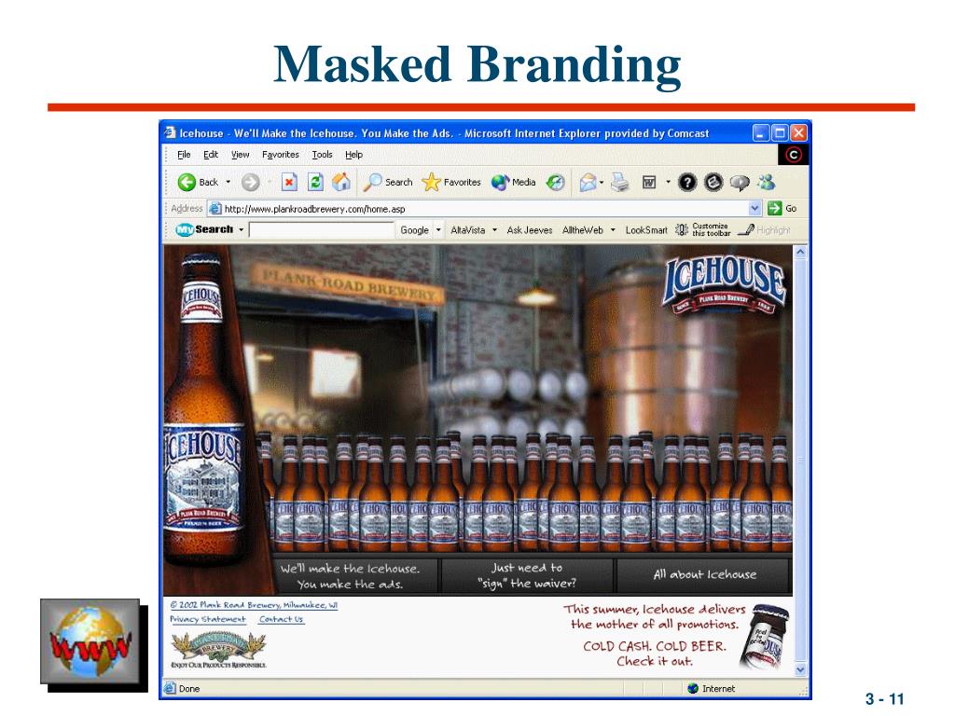Click the large Icehouse bottle image
This screenshot has height=716, width=955.
(x=204, y=411)
